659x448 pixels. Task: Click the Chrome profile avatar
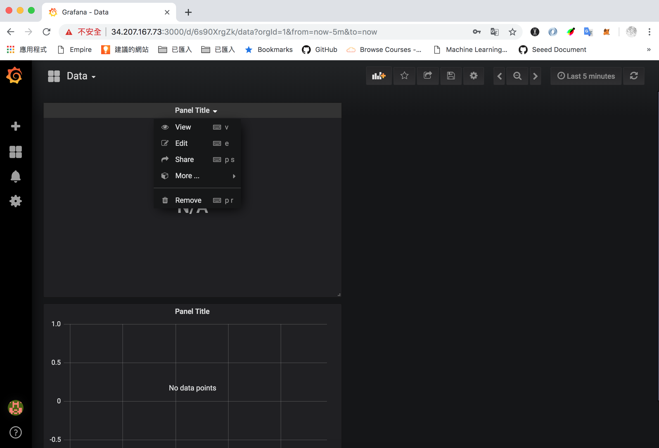(x=632, y=32)
